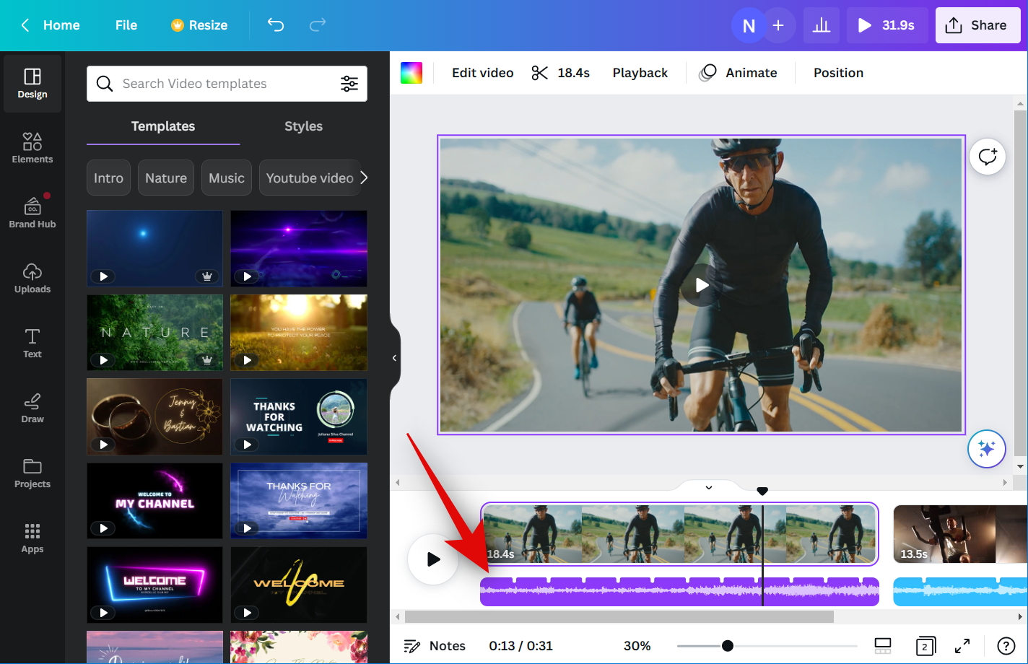
Task: Add a comment with the comment bubble icon
Action: coord(987,157)
